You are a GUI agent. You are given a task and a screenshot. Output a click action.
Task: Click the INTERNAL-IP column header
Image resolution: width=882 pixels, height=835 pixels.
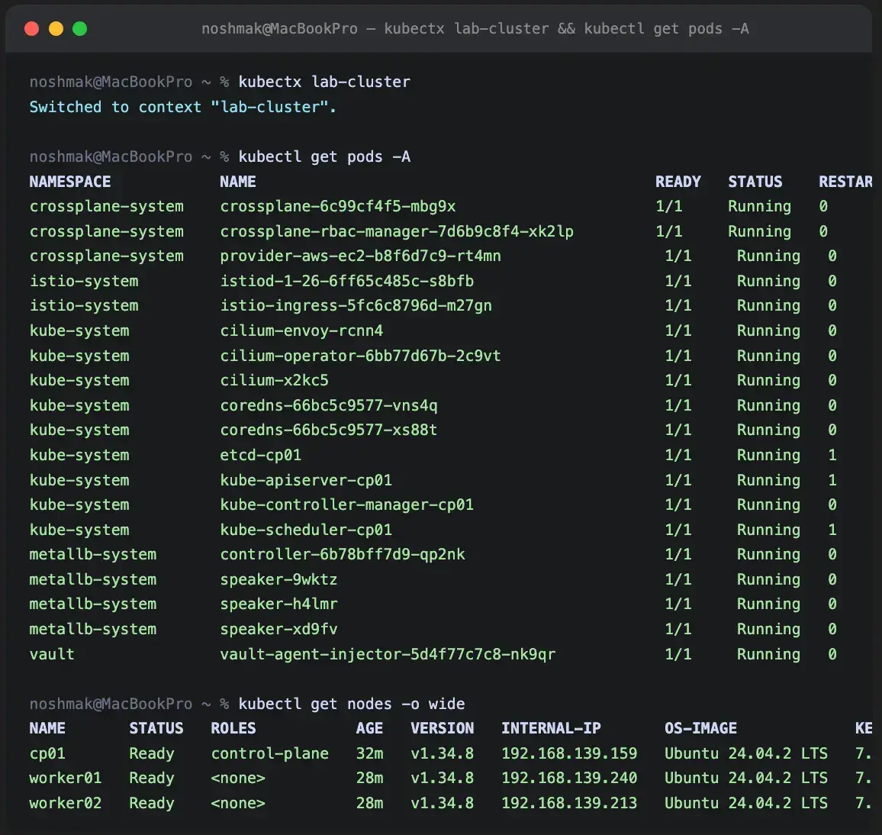(551, 728)
